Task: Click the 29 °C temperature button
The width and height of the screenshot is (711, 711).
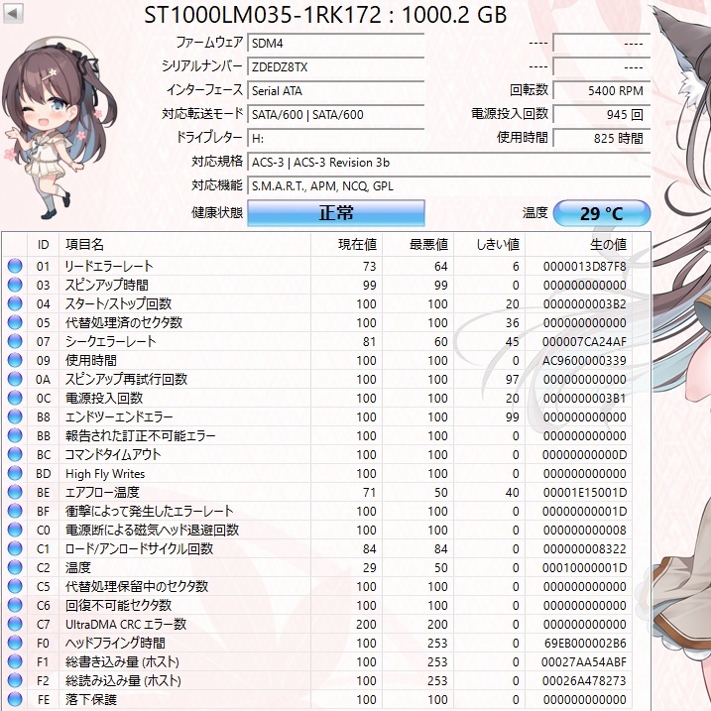Action: pyautogui.click(x=602, y=213)
